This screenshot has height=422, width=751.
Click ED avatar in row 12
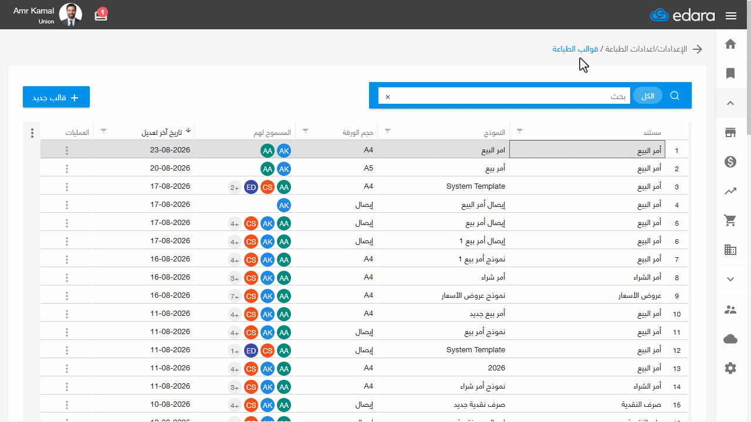(251, 350)
